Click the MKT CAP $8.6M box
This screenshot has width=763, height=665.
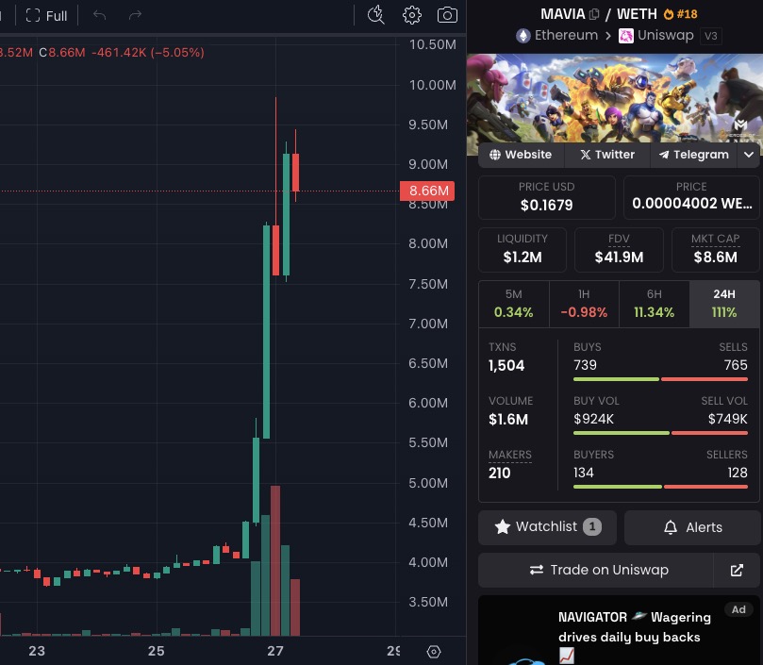(x=715, y=249)
